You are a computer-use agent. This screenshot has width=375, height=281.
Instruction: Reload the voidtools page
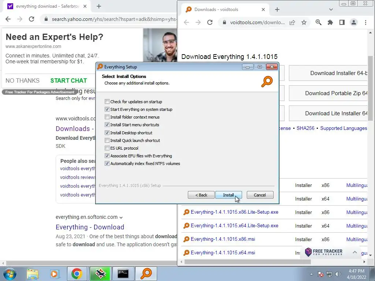[x=210, y=22]
